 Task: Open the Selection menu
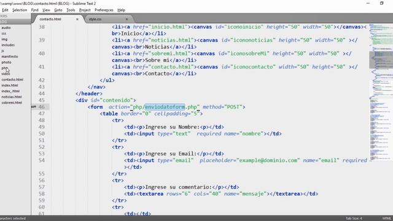click(20, 10)
